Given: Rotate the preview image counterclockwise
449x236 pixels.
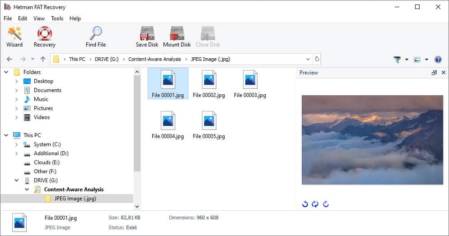Looking at the screenshot, I should pyautogui.click(x=305, y=204).
